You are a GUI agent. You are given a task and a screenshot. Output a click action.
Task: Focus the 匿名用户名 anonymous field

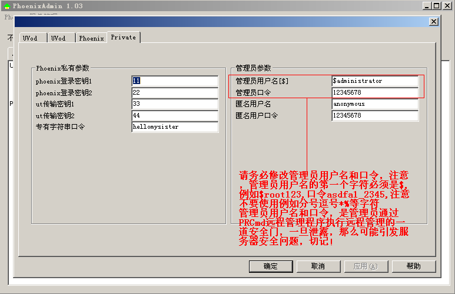coord(375,104)
